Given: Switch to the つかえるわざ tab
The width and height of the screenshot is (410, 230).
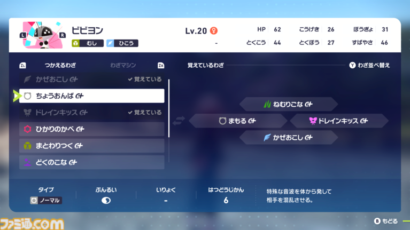Looking at the screenshot, I should (60, 65).
